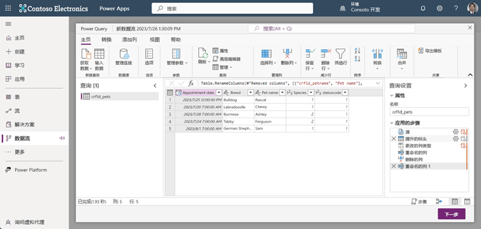Screen dimensions: 481x229
Task: Click the 筛选行 (Filter rows) funnel icon
Action: (x=340, y=57)
